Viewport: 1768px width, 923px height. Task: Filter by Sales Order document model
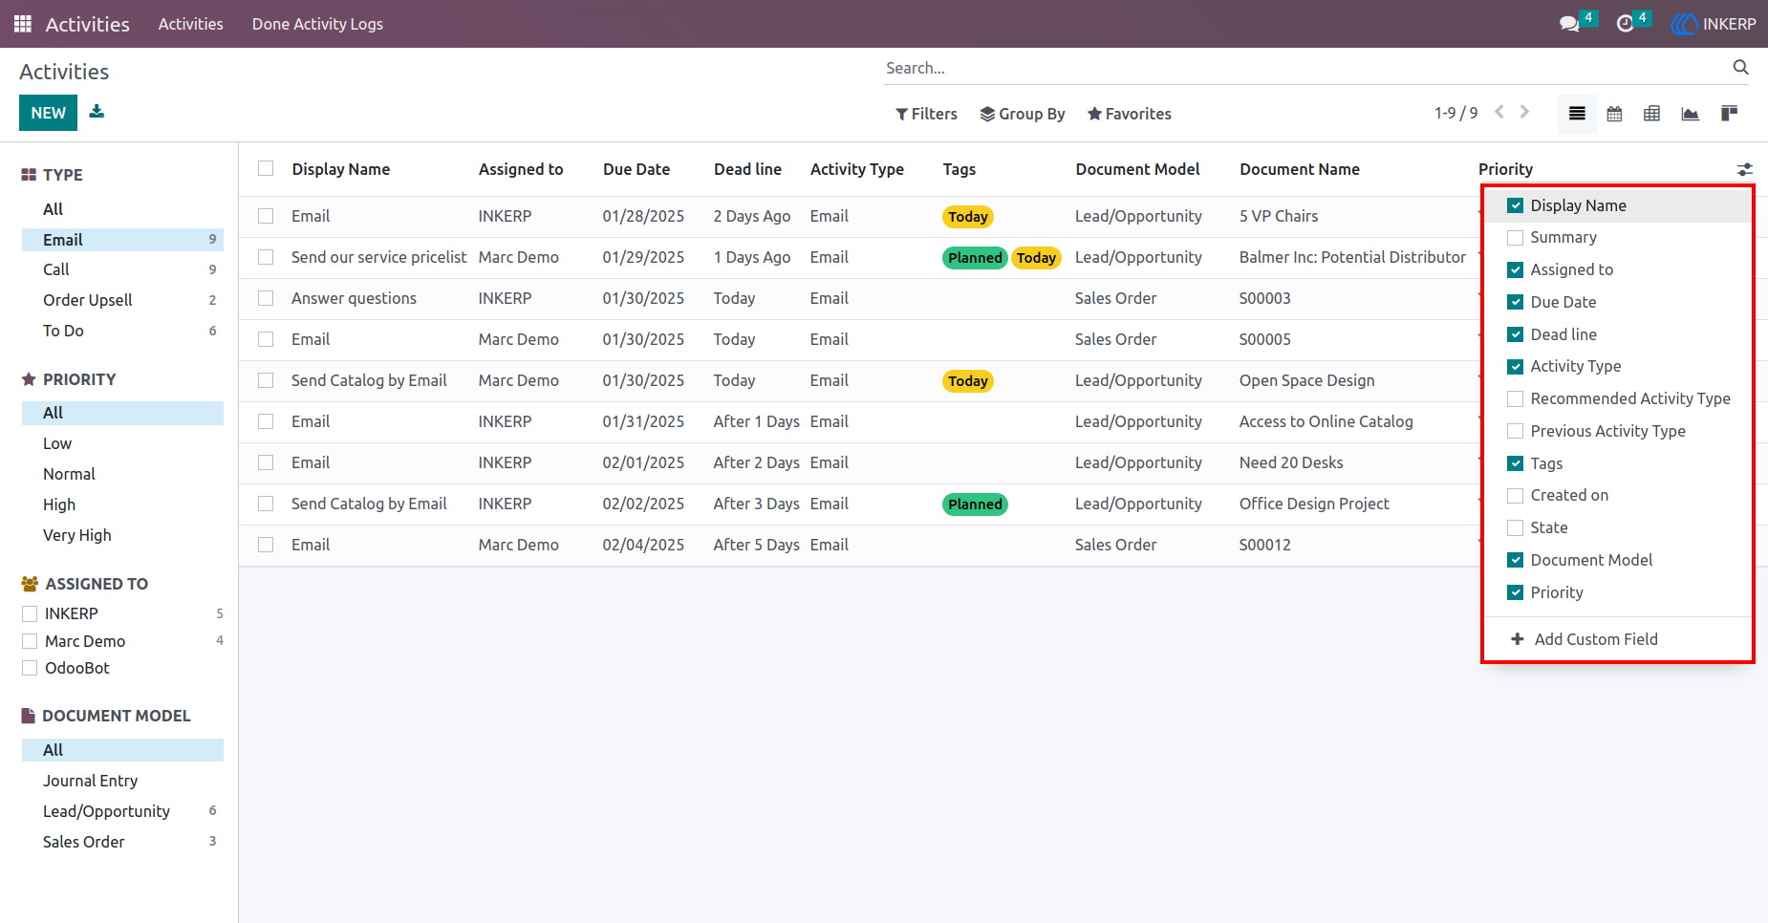click(x=122, y=842)
